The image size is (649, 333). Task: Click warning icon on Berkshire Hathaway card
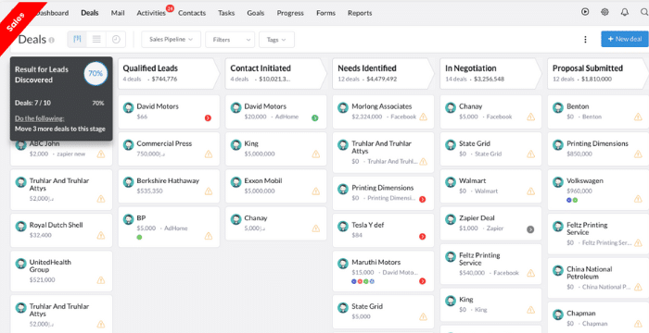209,191
